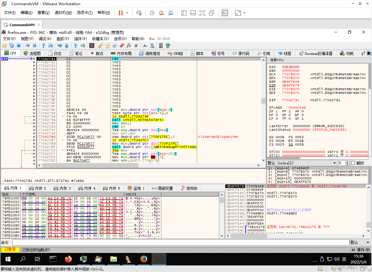Viewport: 372px width, 272px height.
Task: Click the String references A icon
Action: click(145, 45)
